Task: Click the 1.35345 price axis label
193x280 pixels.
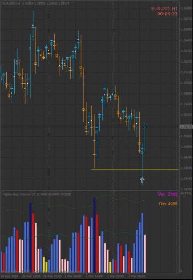Action: coord(186,115)
